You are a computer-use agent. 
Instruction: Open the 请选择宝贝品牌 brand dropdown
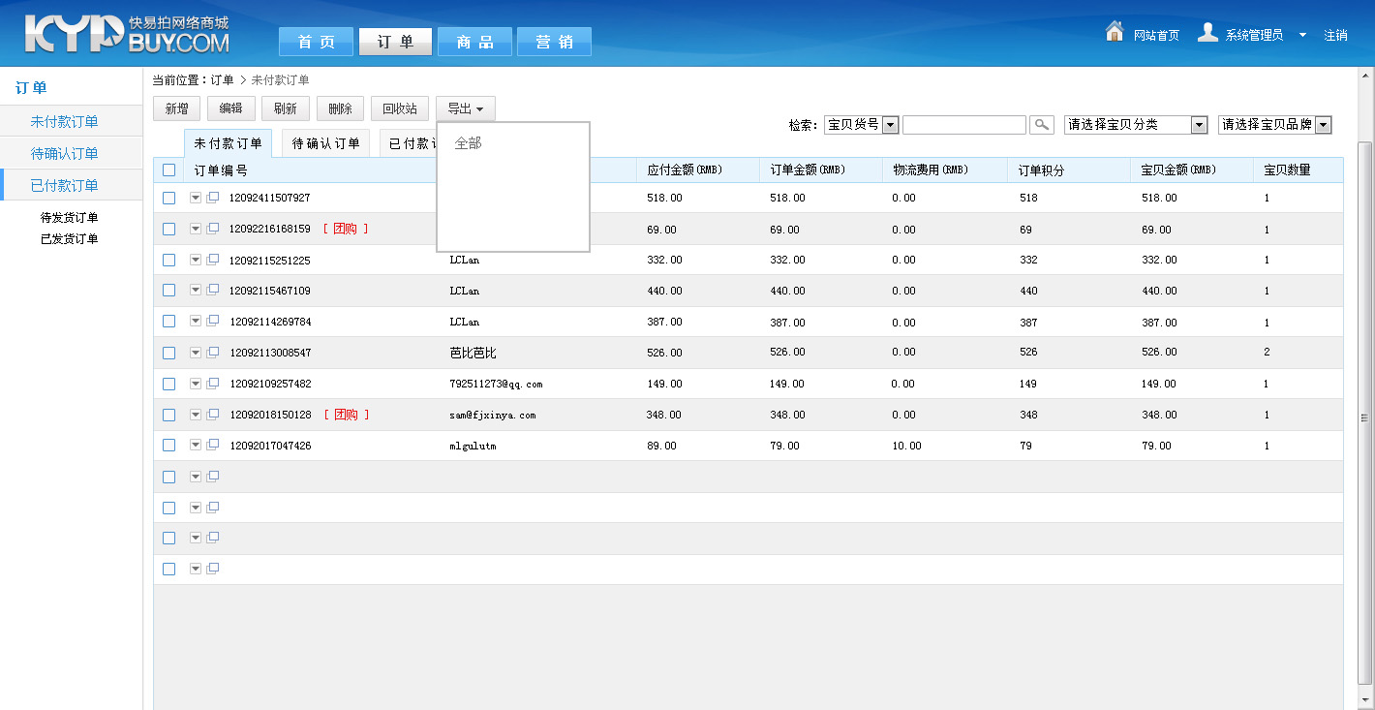pos(1275,125)
